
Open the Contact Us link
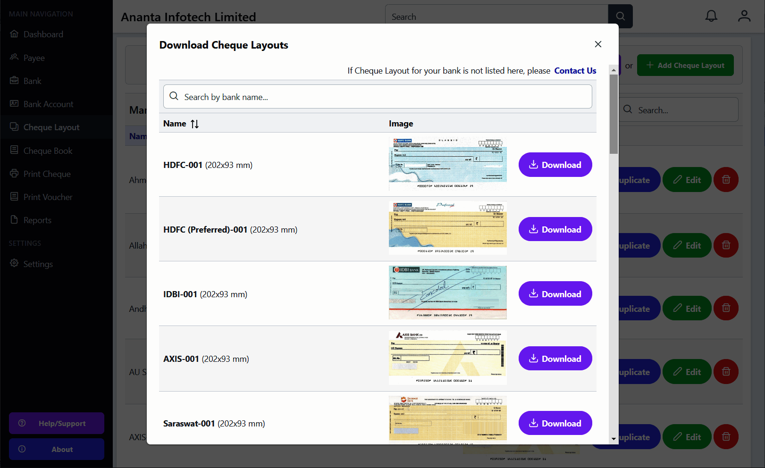tap(575, 71)
